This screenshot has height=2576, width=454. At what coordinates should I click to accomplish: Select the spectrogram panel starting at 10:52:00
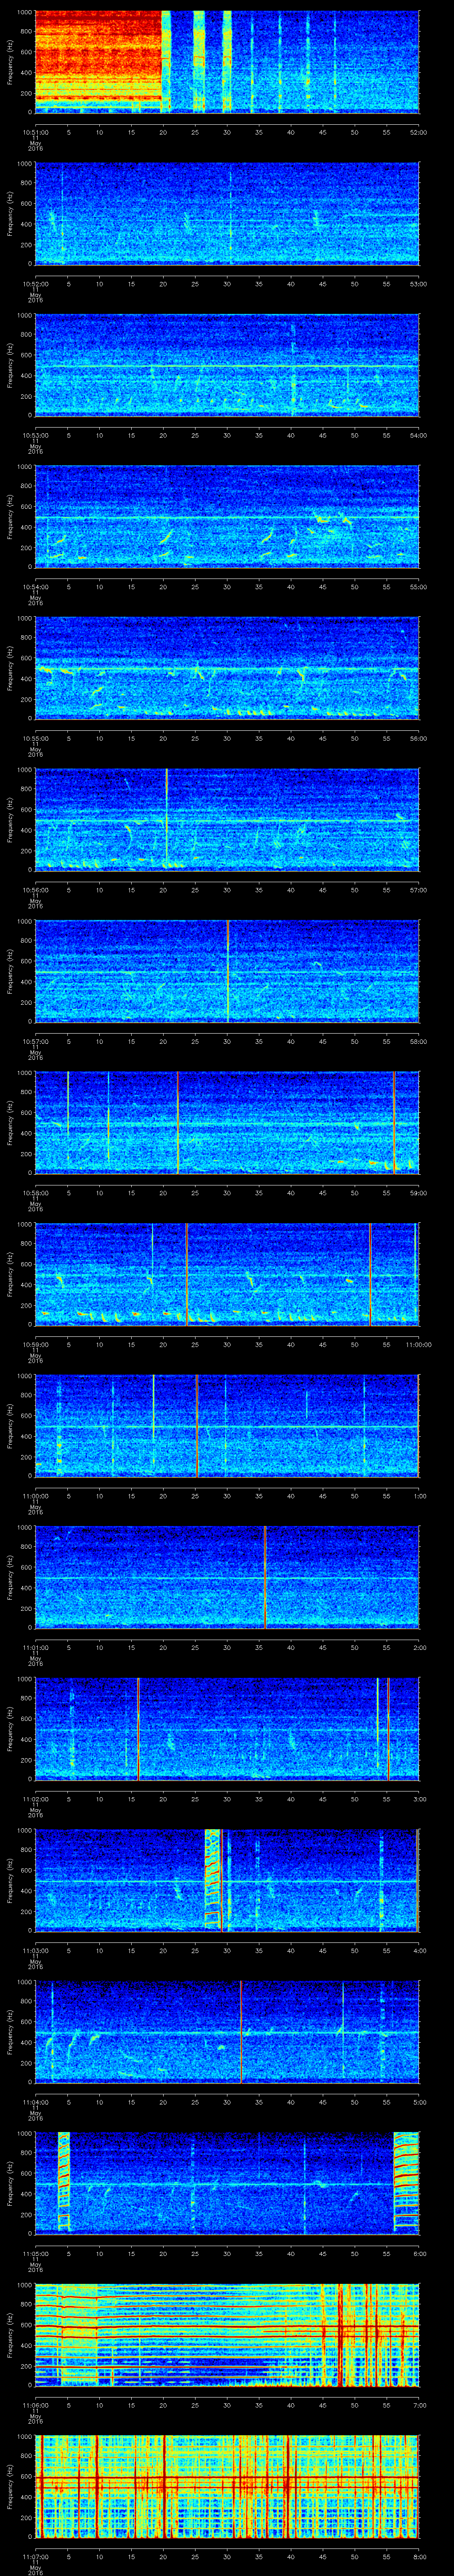[227, 213]
